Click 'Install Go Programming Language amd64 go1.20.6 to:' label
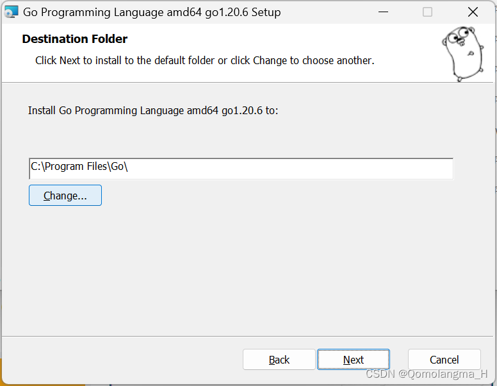 click(x=153, y=110)
